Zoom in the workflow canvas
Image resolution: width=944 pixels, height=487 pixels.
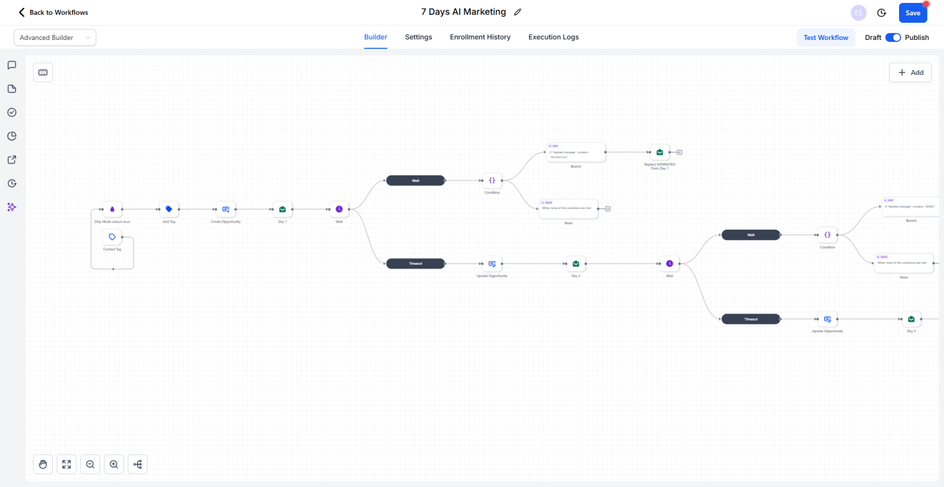[x=114, y=464]
